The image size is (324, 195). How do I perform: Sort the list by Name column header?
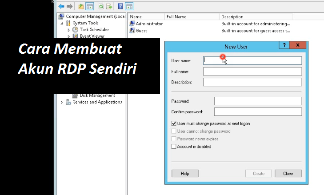point(145,17)
